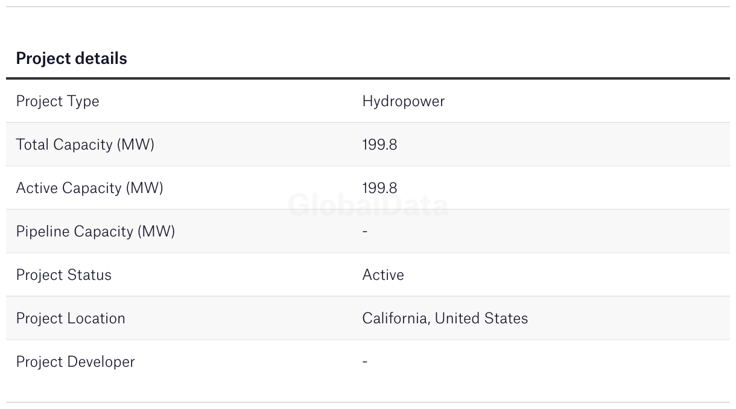Select the Project Status label
The image size is (736, 409).
[63, 275]
